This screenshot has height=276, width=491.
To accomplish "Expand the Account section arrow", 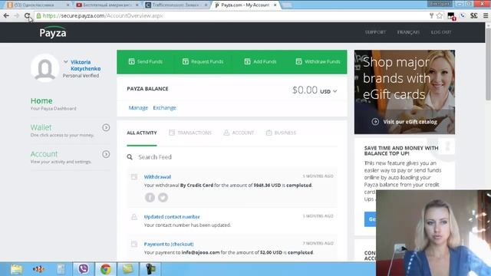I will [x=106, y=154].
